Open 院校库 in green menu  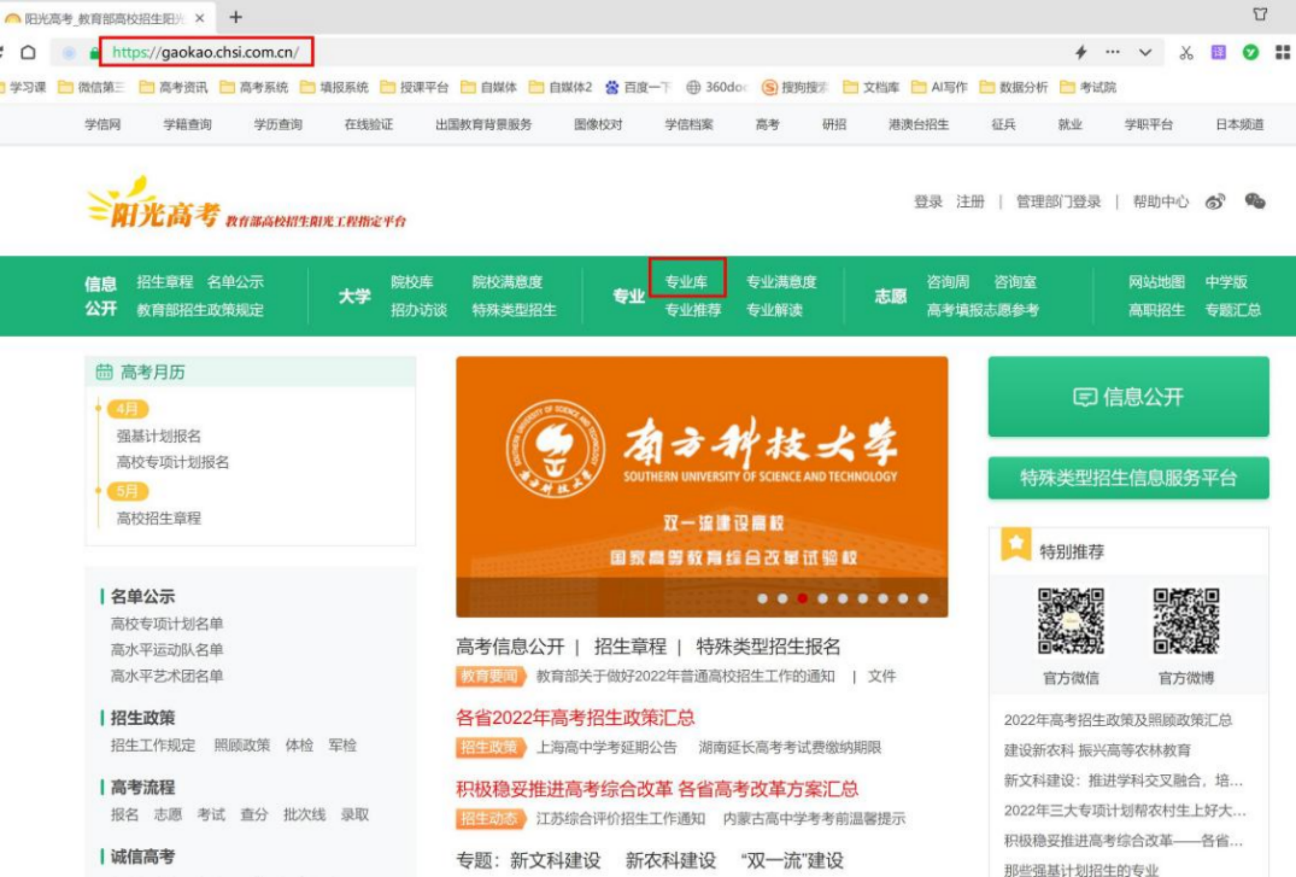point(412,281)
